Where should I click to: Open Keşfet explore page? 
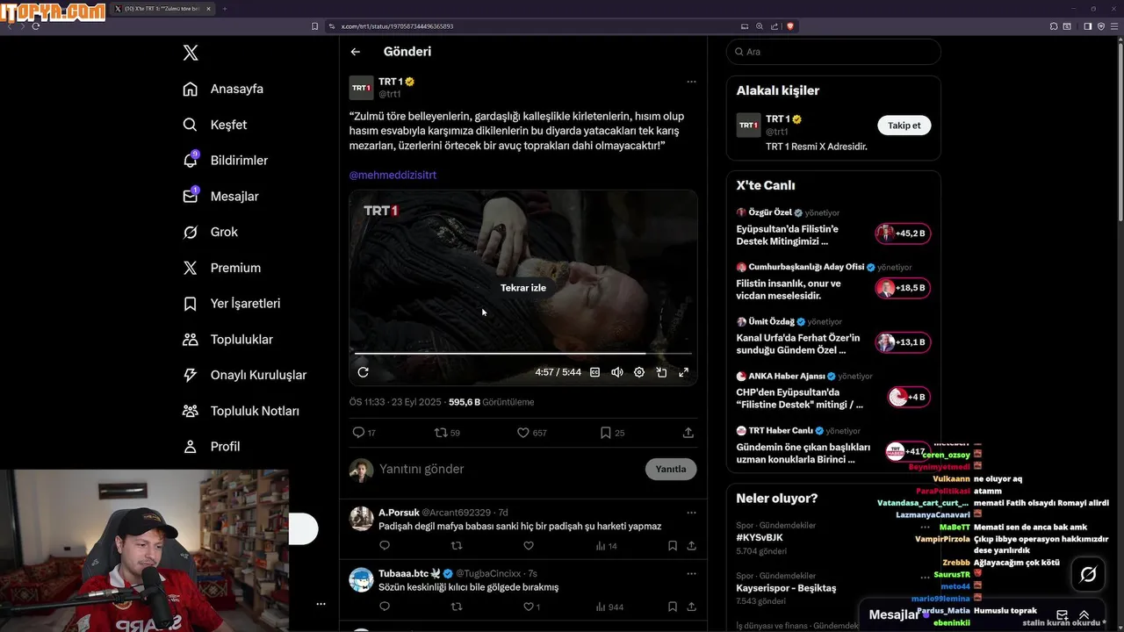pyautogui.click(x=215, y=125)
